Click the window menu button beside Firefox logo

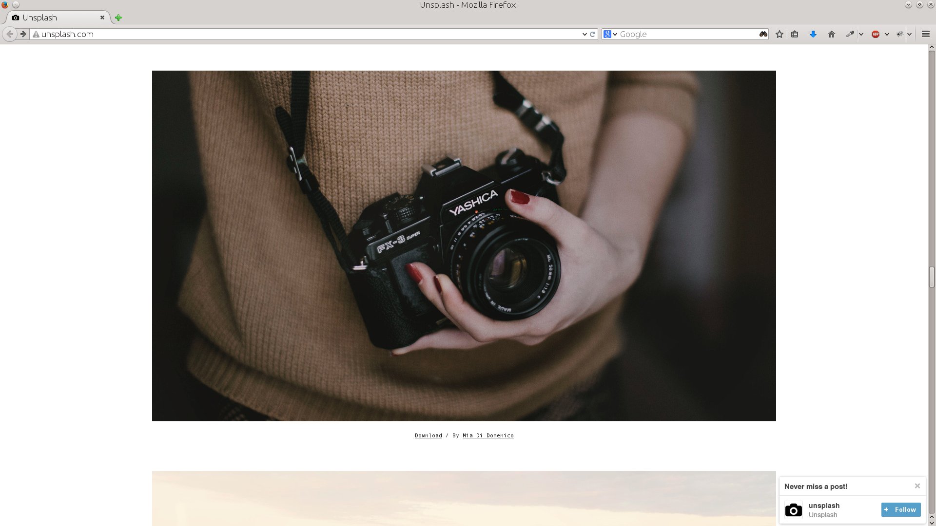16,5
